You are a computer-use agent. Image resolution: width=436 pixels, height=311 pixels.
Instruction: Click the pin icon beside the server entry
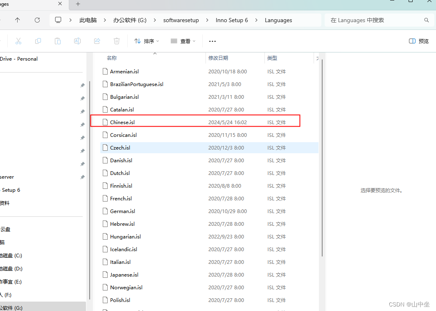pyautogui.click(x=83, y=177)
